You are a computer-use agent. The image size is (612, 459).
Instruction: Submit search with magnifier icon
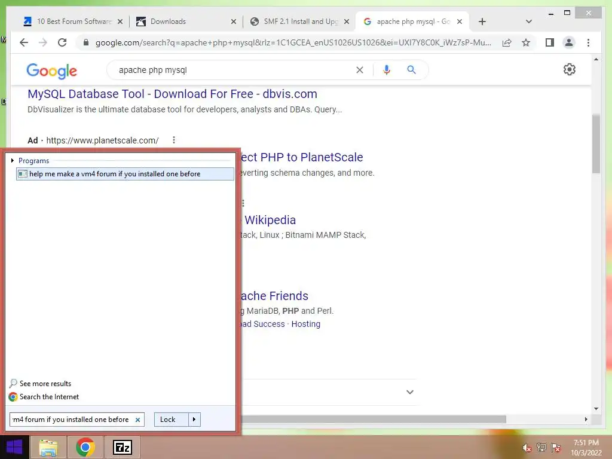411,70
